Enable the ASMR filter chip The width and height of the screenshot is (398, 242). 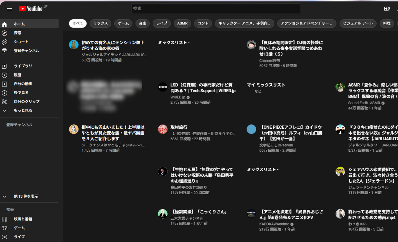(x=182, y=23)
